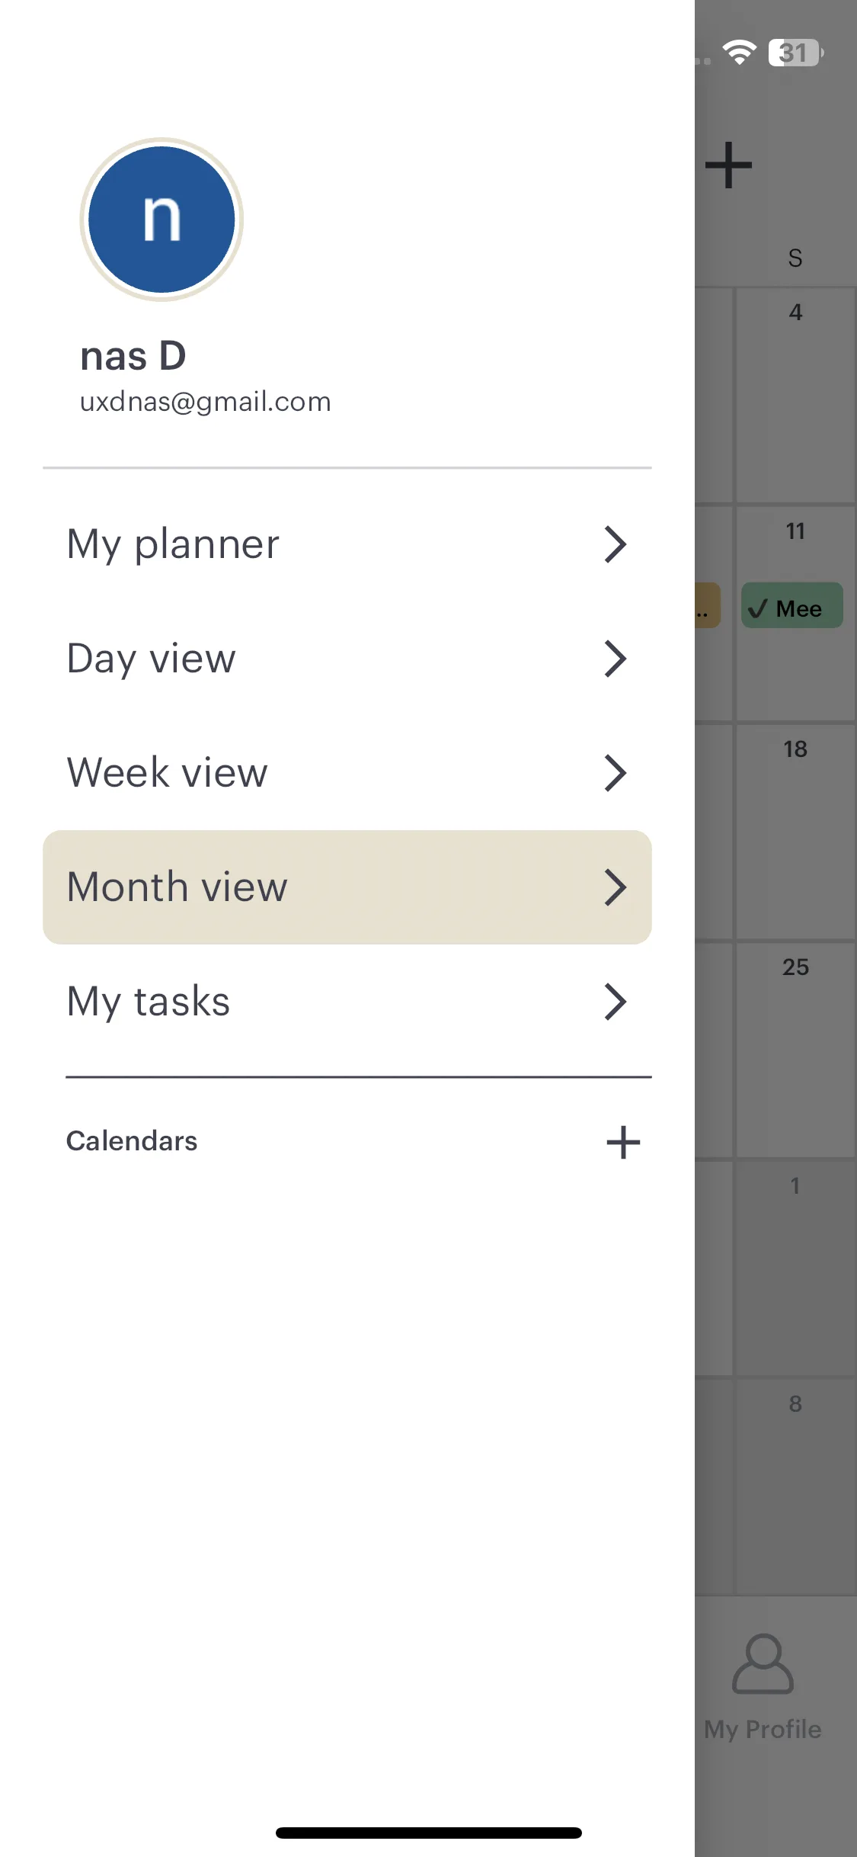This screenshot has width=857, height=1857.
Task: Open the green checked 'Mee' event
Action: coord(792,606)
